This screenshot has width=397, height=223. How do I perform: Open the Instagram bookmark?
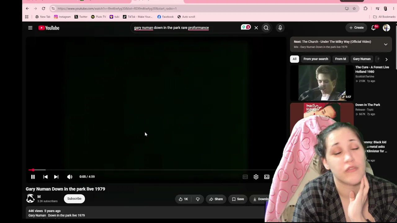pyautogui.click(x=62, y=17)
